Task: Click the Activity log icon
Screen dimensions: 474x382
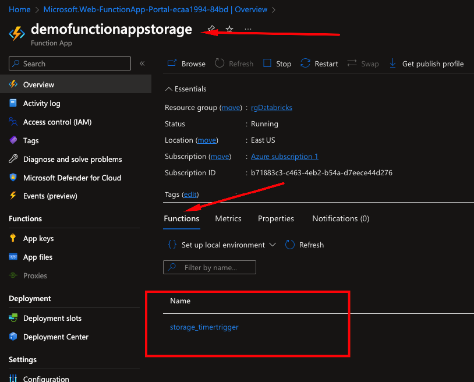Action: [x=13, y=103]
